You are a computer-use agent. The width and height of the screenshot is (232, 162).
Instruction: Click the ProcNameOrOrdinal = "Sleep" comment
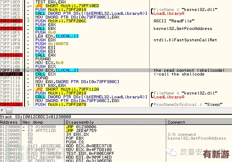coord(188,105)
